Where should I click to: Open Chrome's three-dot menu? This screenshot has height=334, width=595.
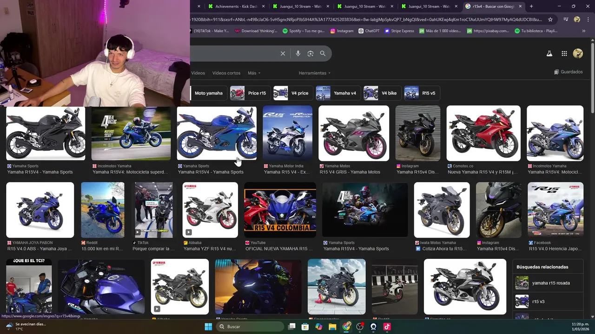click(x=588, y=19)
